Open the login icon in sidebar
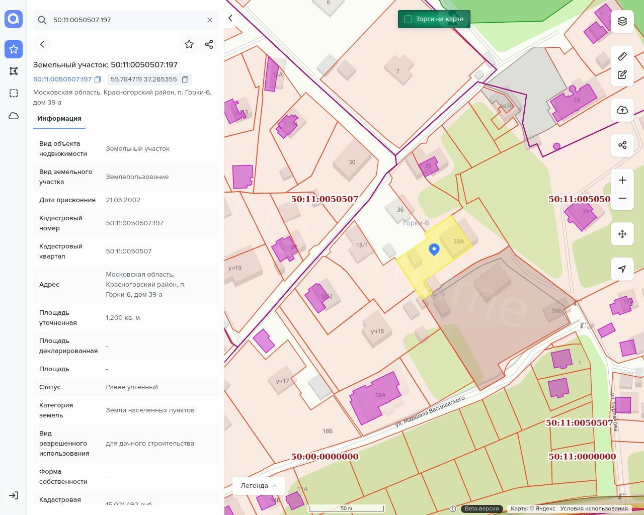Viewport: 644px width, 515px height. pyautogui.click(x=14, y=495)
